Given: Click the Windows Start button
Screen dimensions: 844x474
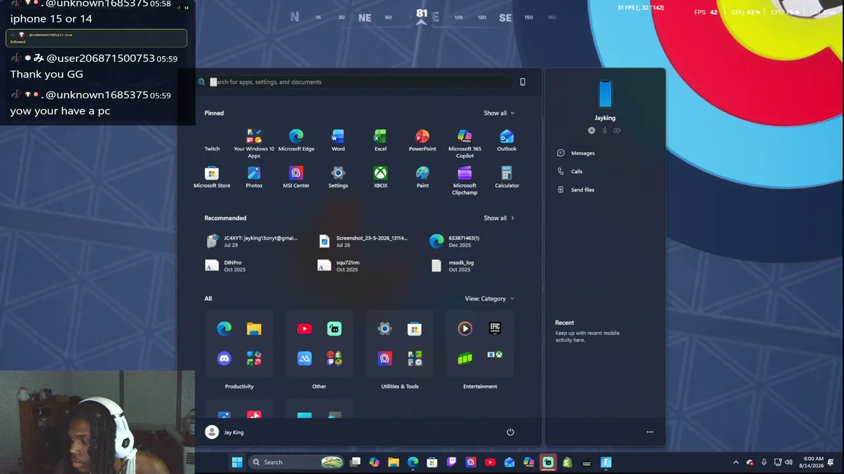Looking at the screenshot, I should click(x=237, y=462).
